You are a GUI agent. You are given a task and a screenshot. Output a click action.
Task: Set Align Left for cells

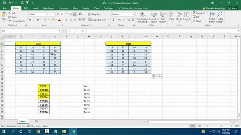click(67, 20)
